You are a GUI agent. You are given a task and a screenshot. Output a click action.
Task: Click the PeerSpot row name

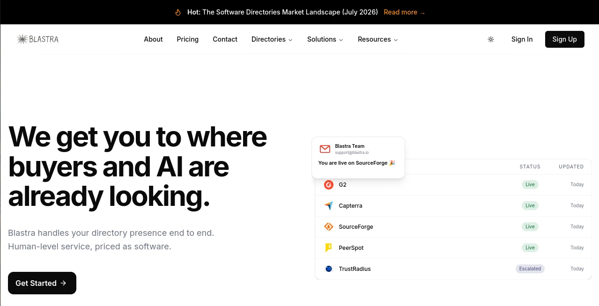351,248
